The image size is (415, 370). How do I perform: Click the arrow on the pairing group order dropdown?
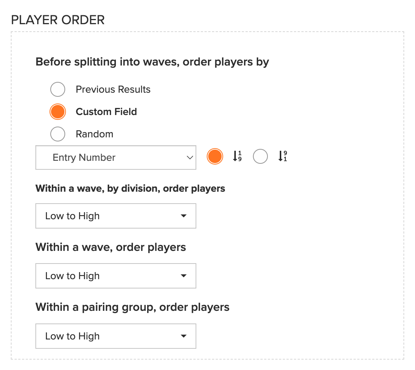(183, 336)
